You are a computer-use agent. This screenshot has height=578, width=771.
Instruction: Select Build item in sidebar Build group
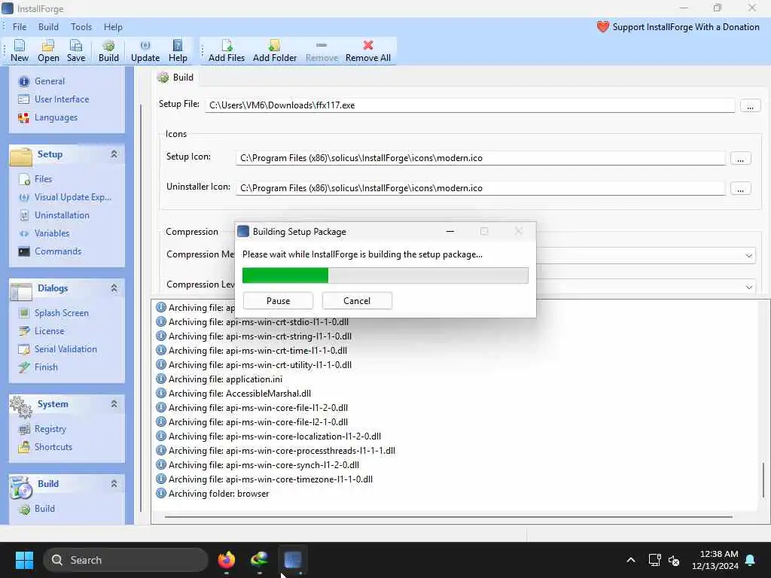44,509
